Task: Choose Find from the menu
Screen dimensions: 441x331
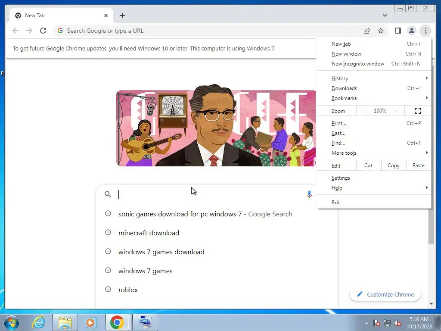Action: point(373,143)
